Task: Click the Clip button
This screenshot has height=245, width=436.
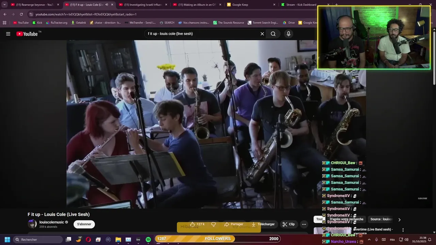Action: pyautogui.click(x=289, y=224)
